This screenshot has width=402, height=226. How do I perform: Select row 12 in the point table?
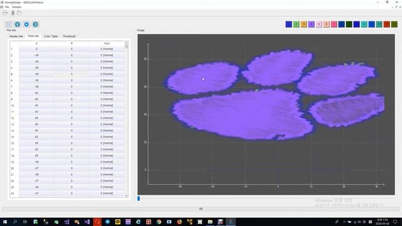[x=68, y=118]
